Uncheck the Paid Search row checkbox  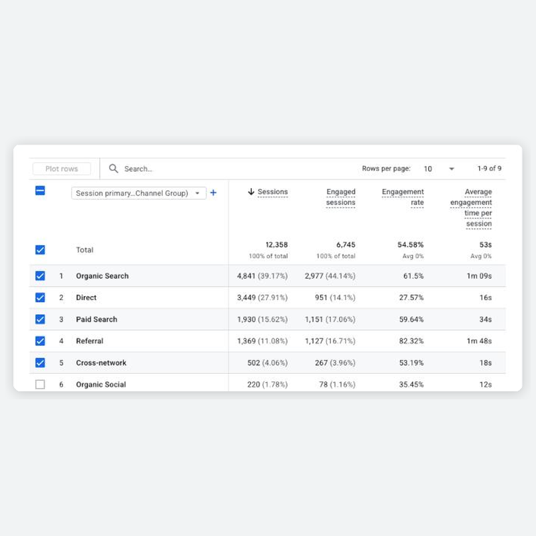tap(40, 320)
